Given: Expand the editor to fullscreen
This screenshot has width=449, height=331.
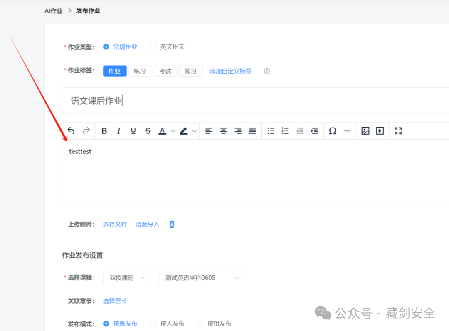Looking at the screenshot, I should coord(398,131).
